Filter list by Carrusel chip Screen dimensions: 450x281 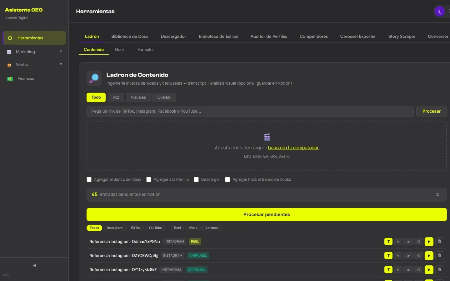coord(212,228)
